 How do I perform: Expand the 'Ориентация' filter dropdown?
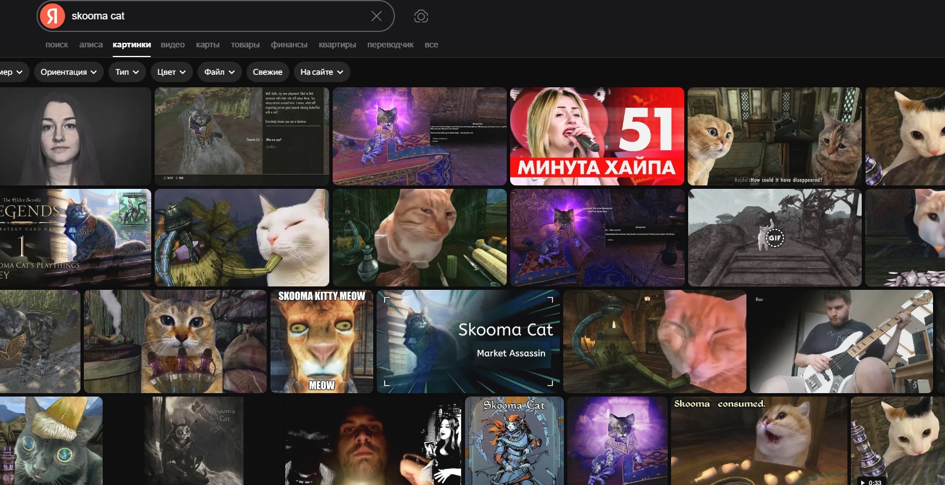(x=68, y=72)
